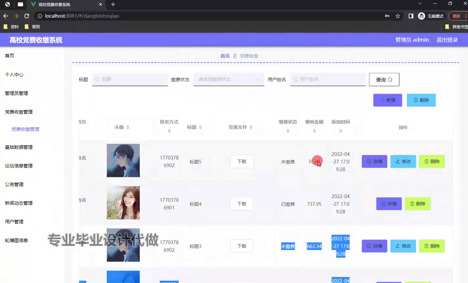The image size is (468, 283).
Task: Click the 737.95 amount cell
Action: click(314, 204)
